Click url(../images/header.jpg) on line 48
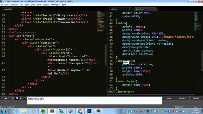The image size is (203, 114). point(172,37)
